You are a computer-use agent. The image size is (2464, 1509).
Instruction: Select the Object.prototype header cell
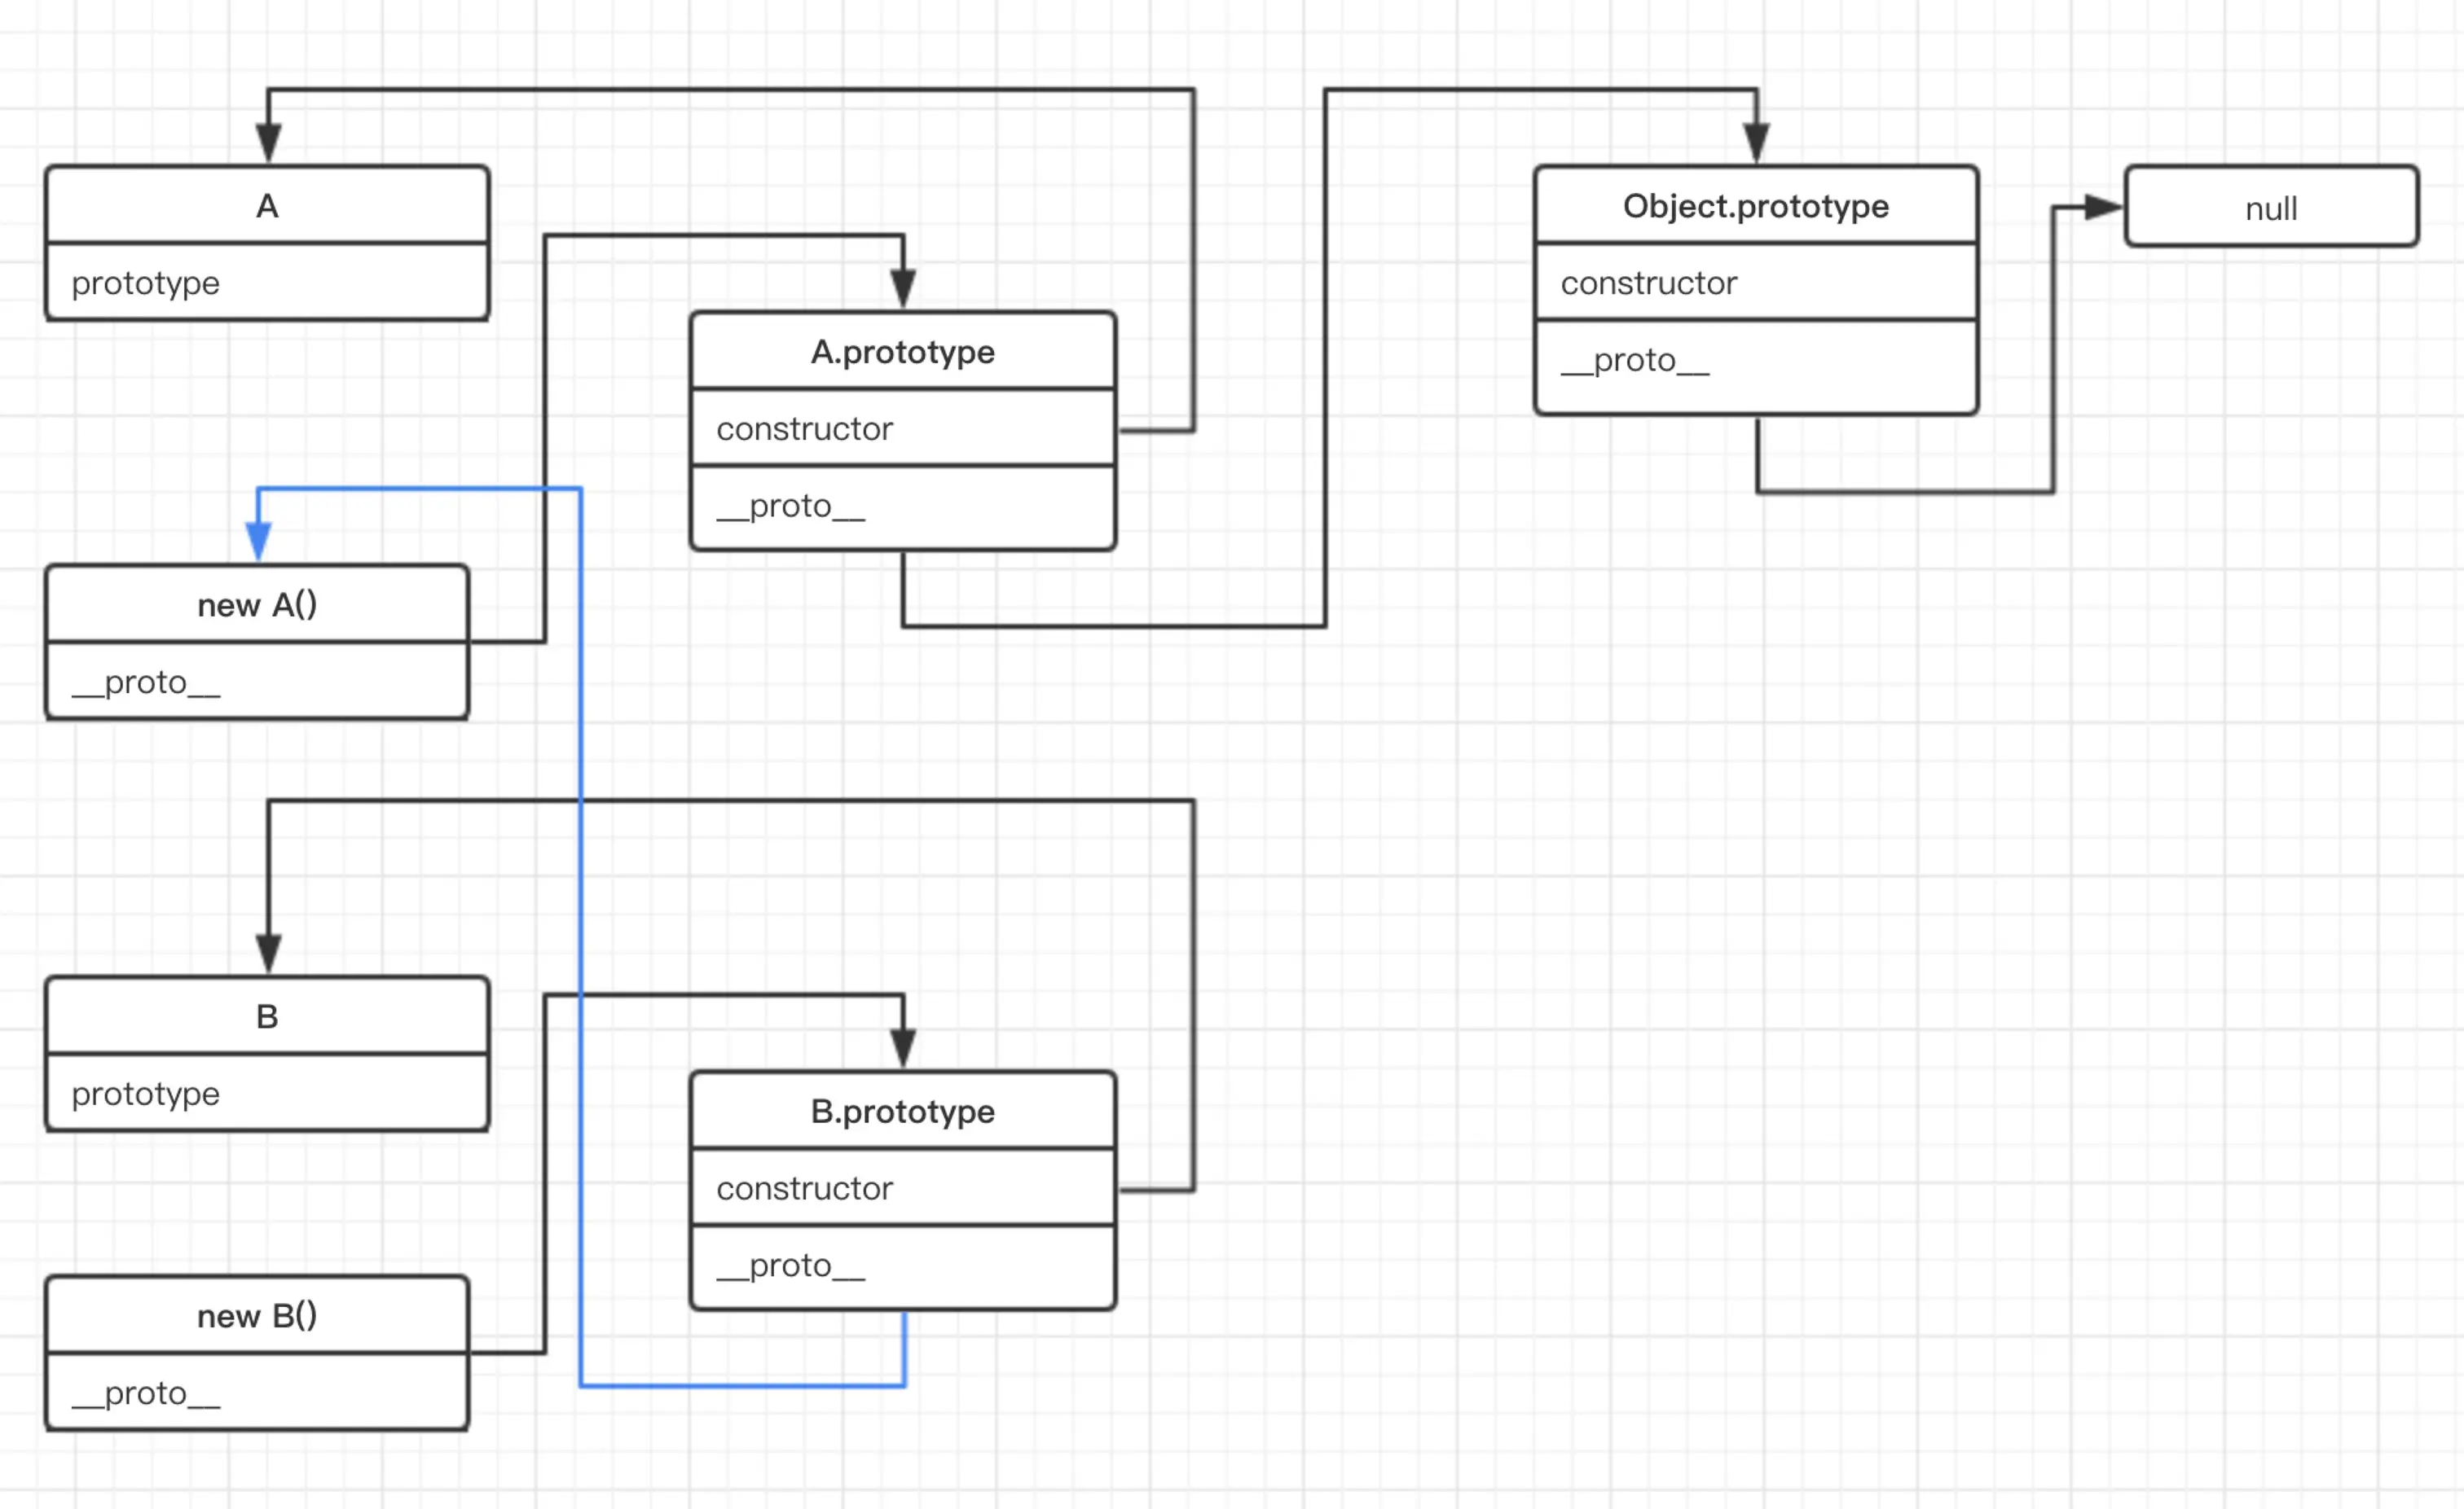tap(1755, 206)
